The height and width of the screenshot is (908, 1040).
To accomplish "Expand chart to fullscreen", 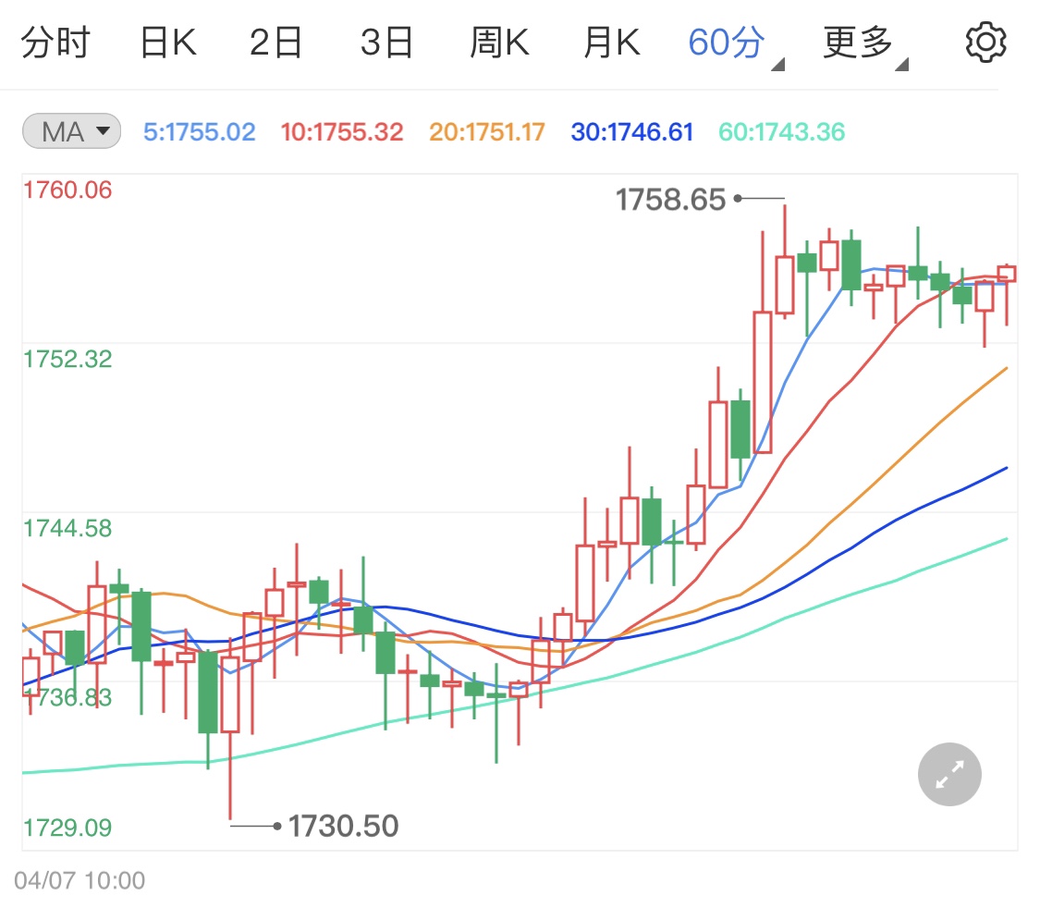I will [949, 774].
